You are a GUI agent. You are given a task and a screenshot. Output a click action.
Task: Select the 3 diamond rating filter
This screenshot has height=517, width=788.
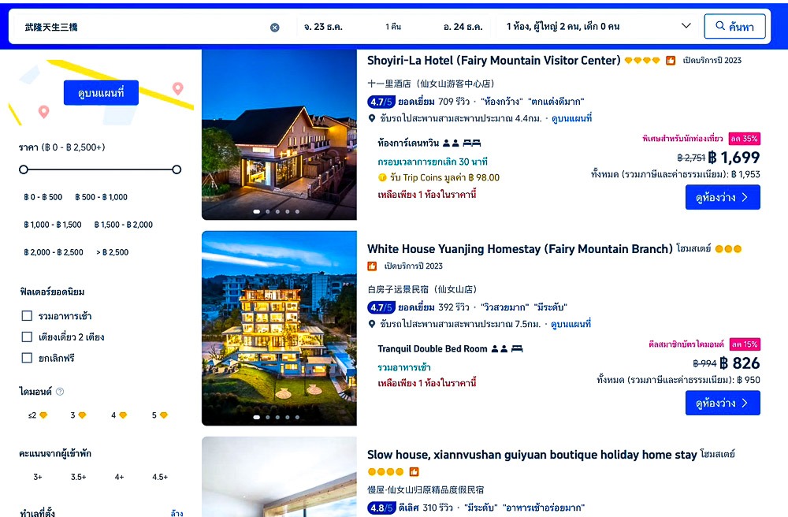pos(78,415)
